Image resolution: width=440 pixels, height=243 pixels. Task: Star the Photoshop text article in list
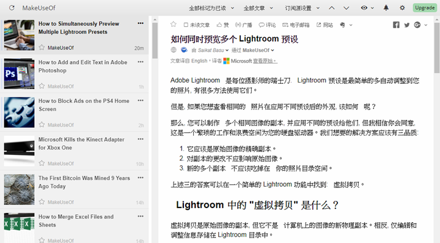click(42, 86)
